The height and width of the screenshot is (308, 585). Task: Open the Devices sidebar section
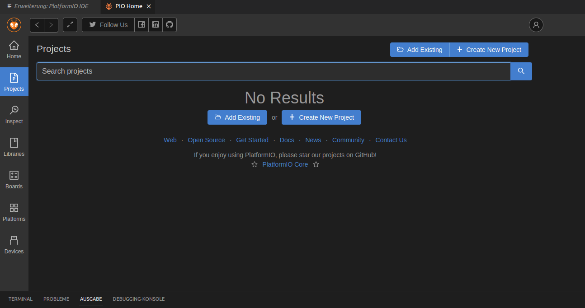click(14, 245)
